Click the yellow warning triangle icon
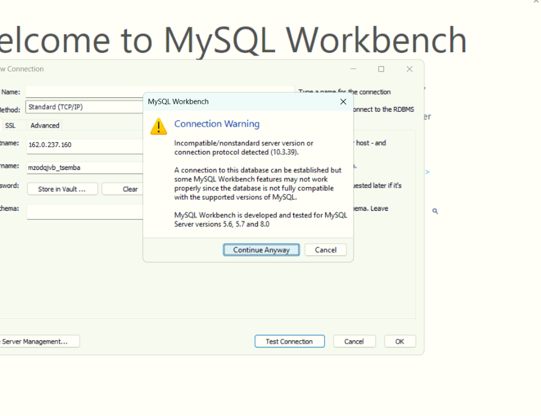 pos(158,126)
